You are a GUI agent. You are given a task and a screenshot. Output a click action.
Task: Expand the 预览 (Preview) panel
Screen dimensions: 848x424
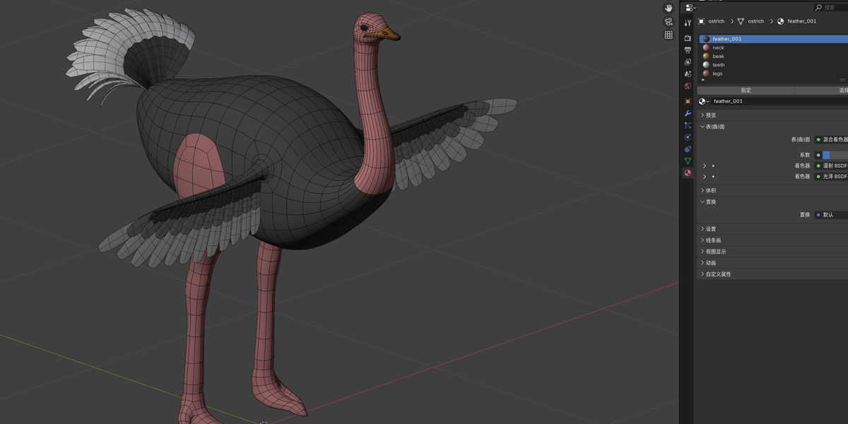click(x=710, y=115)
